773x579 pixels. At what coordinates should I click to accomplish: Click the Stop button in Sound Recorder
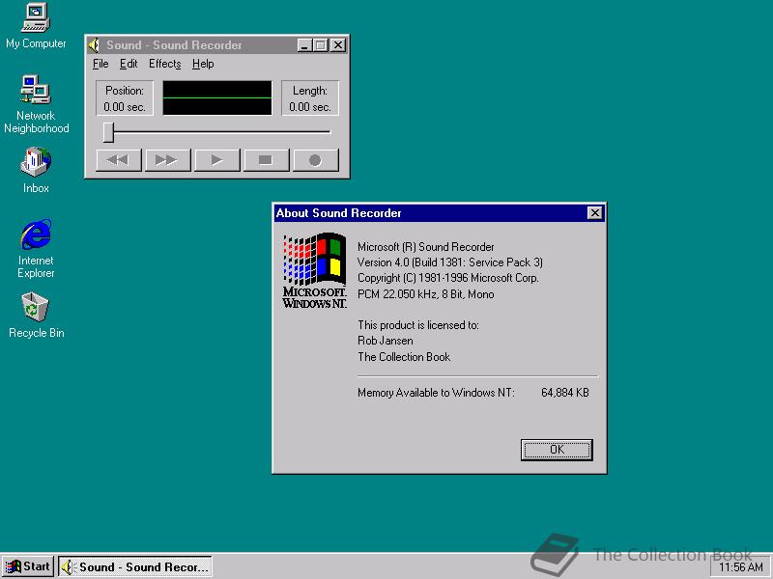pos(267,160)
